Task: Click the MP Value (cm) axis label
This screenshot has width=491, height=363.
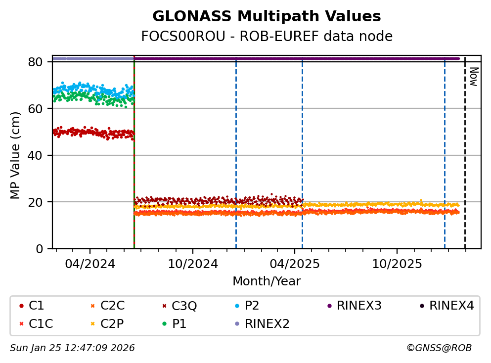Action: [16, 155]
